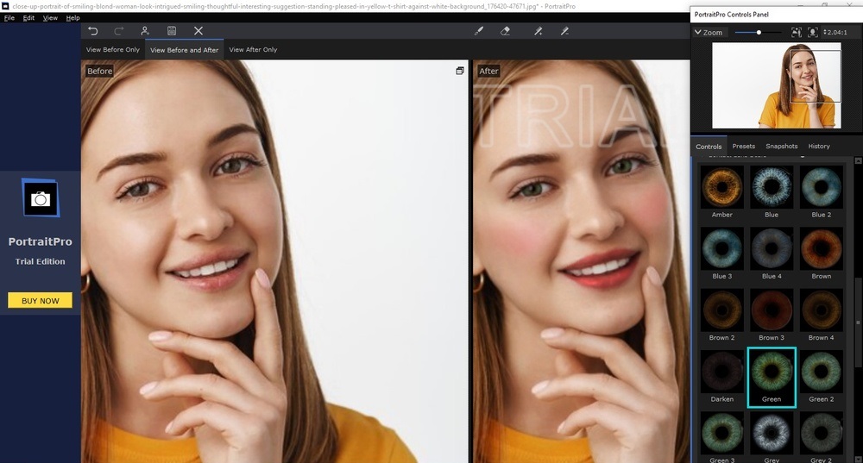Viewport: 863px width, 463px height.
Task: Open the Help menu
Action: 72,17
